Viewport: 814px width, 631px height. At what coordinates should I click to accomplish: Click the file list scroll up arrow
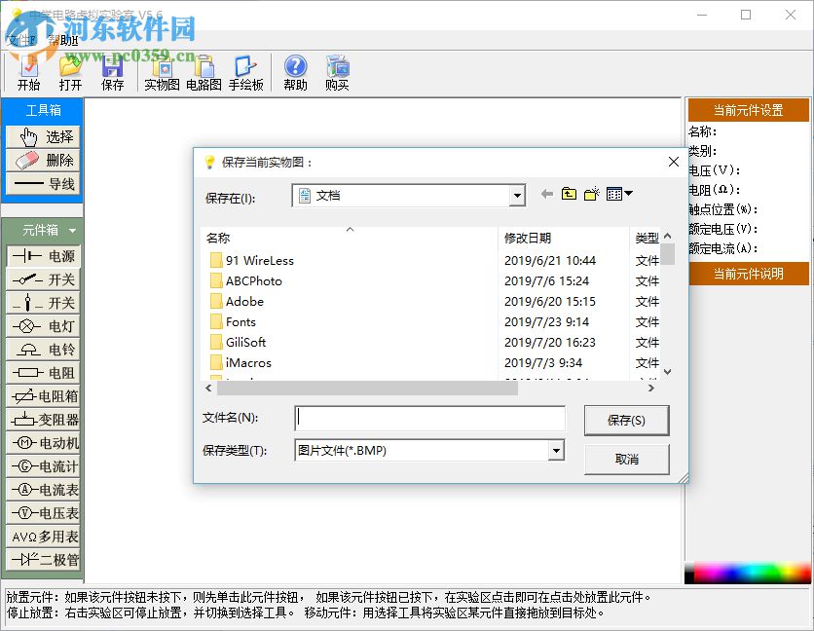(x=668, y=237)
